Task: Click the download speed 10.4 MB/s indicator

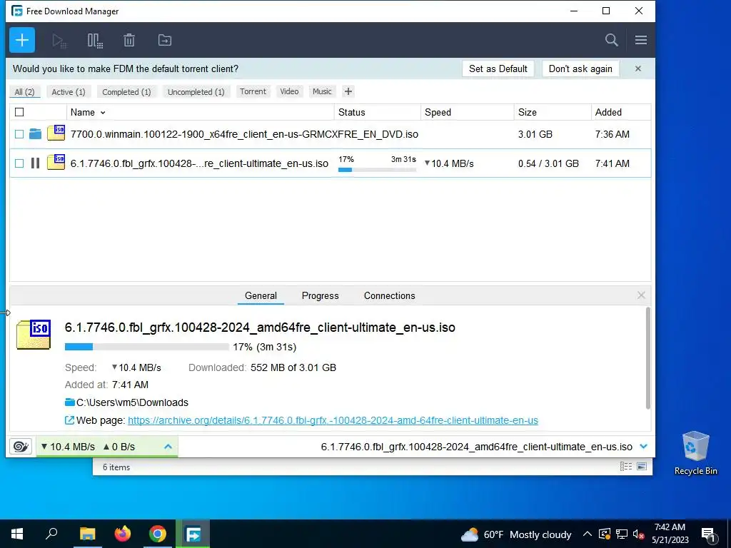Action: point(69,447)
